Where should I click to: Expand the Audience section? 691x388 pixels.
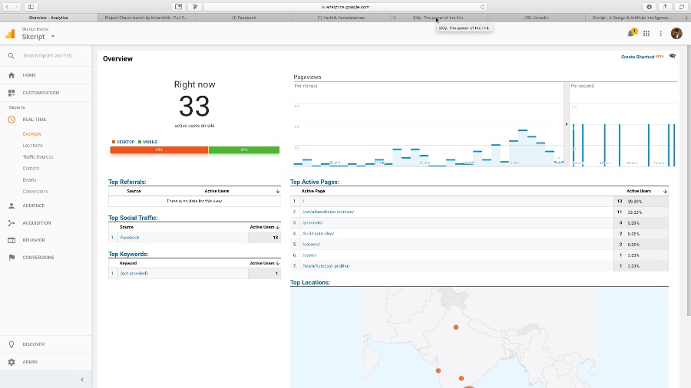[x=34, y=206]
